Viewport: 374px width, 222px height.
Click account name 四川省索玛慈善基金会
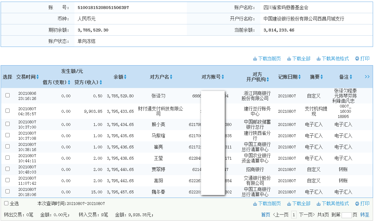click(x=286, y=8)
